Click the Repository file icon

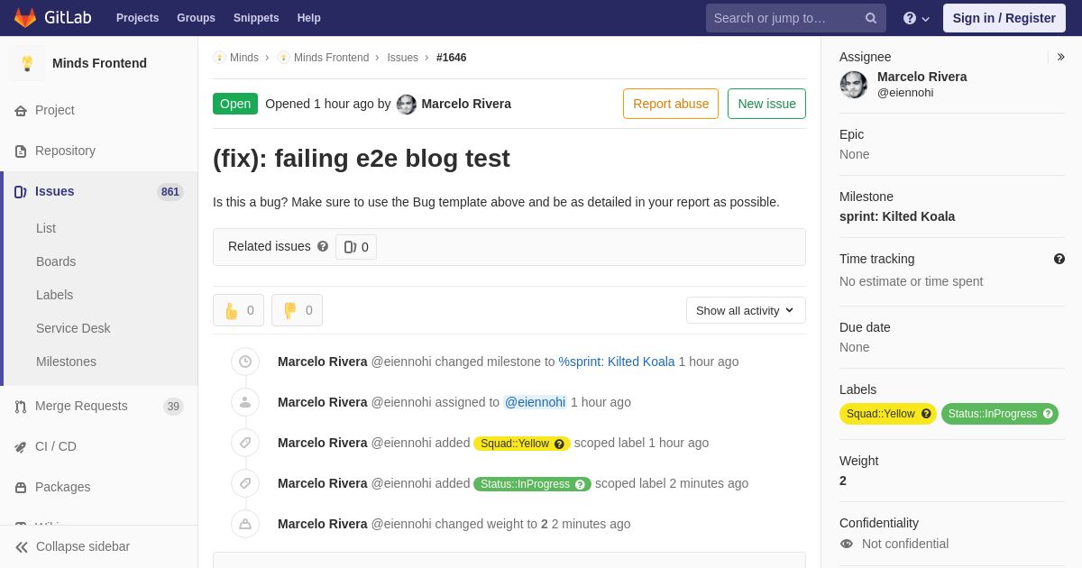21,151
